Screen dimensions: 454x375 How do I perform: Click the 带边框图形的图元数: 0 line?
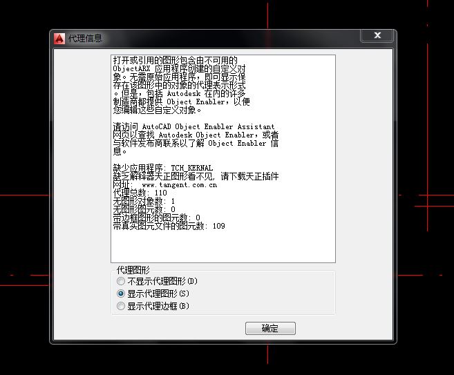pyautogui.click(x=156, y=218)
